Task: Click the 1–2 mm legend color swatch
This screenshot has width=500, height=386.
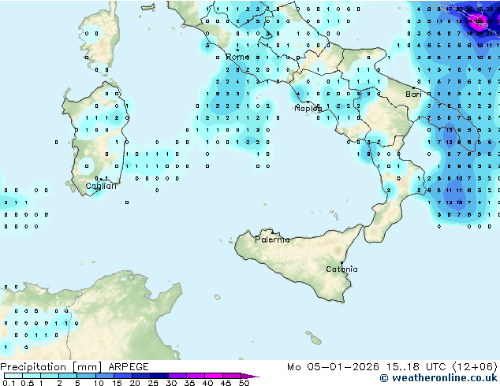Action: pos(50,376)
